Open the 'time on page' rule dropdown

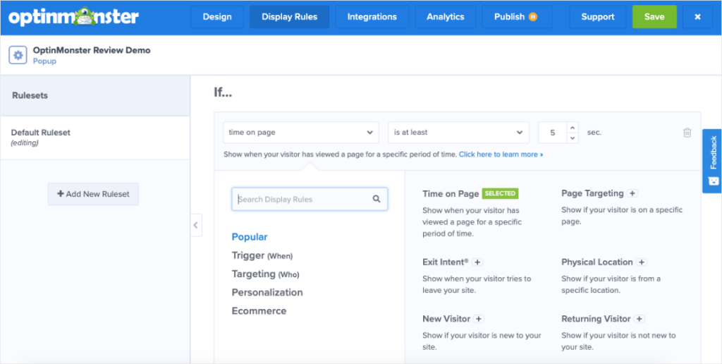[301, 133]
